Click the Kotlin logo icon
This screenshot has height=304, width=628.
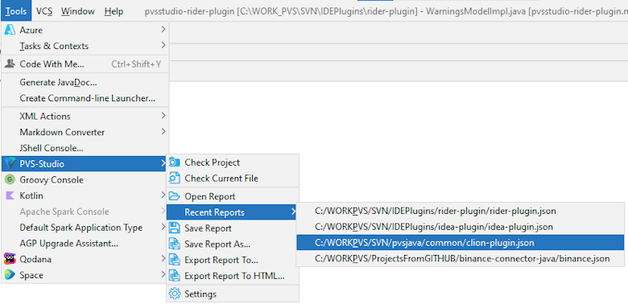10,195
